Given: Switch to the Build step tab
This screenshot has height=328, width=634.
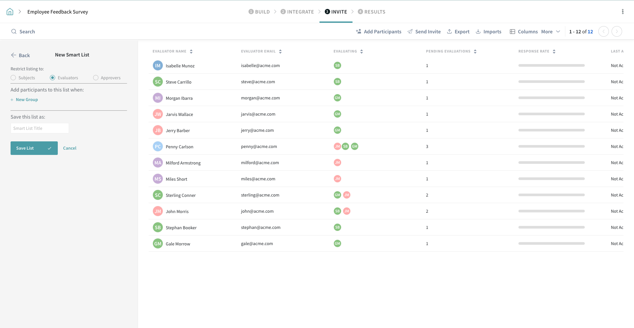Looking at the screenshot, I should (x=259, y=12).
